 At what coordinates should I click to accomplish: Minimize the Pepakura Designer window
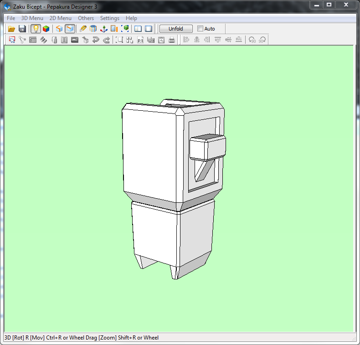[317, 5]
